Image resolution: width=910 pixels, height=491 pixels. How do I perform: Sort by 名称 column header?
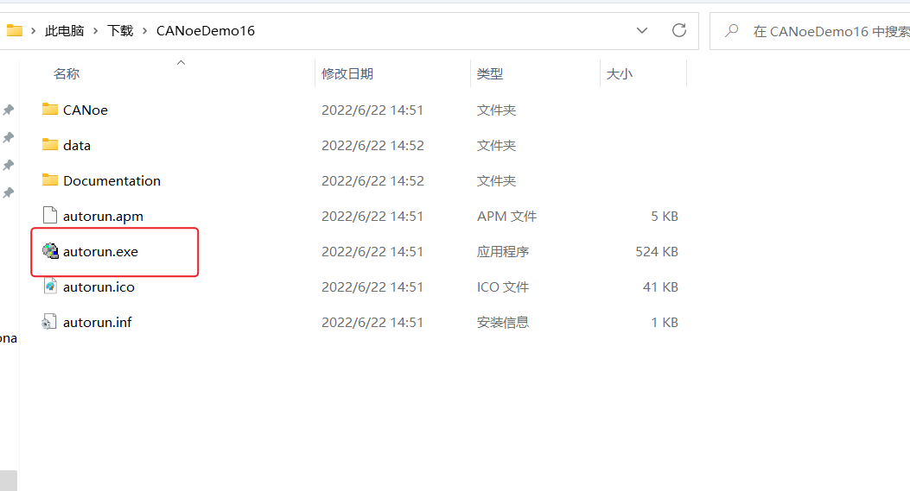[x=67, y=73]
